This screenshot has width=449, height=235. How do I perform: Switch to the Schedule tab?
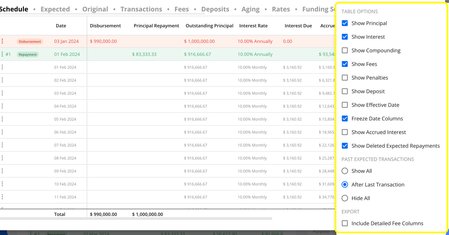click(14, 9)
